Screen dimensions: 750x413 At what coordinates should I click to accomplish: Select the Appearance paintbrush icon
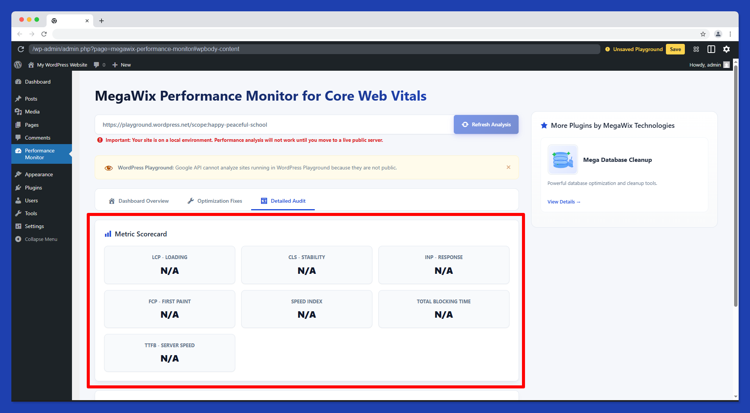coord(18,174)
